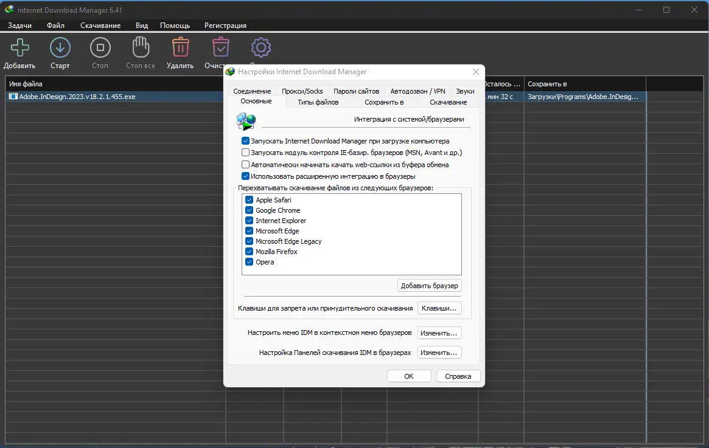Switch to the Звуки tab

point(465,91)
